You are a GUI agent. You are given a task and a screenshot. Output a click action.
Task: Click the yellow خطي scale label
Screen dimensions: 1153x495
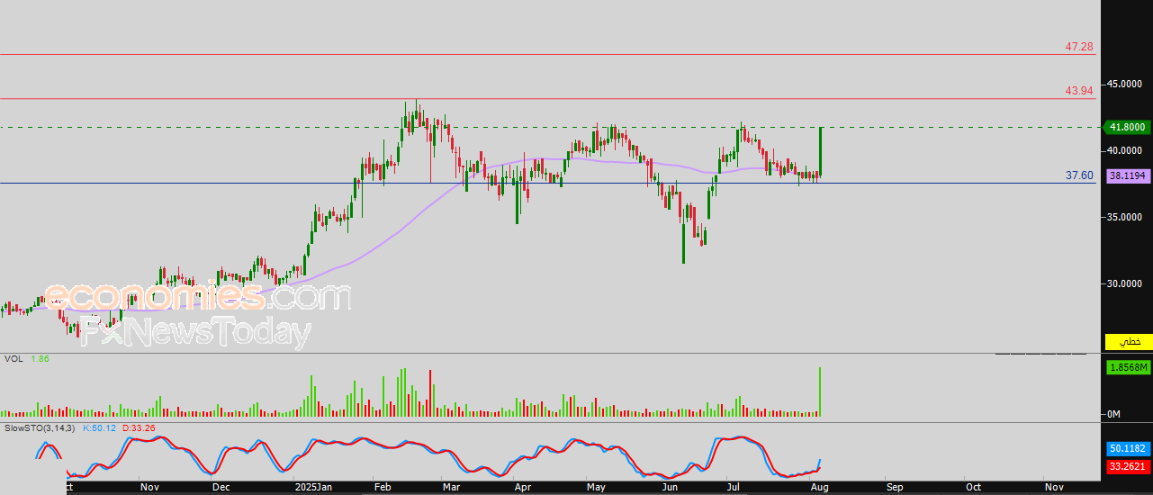[1127, 342]
